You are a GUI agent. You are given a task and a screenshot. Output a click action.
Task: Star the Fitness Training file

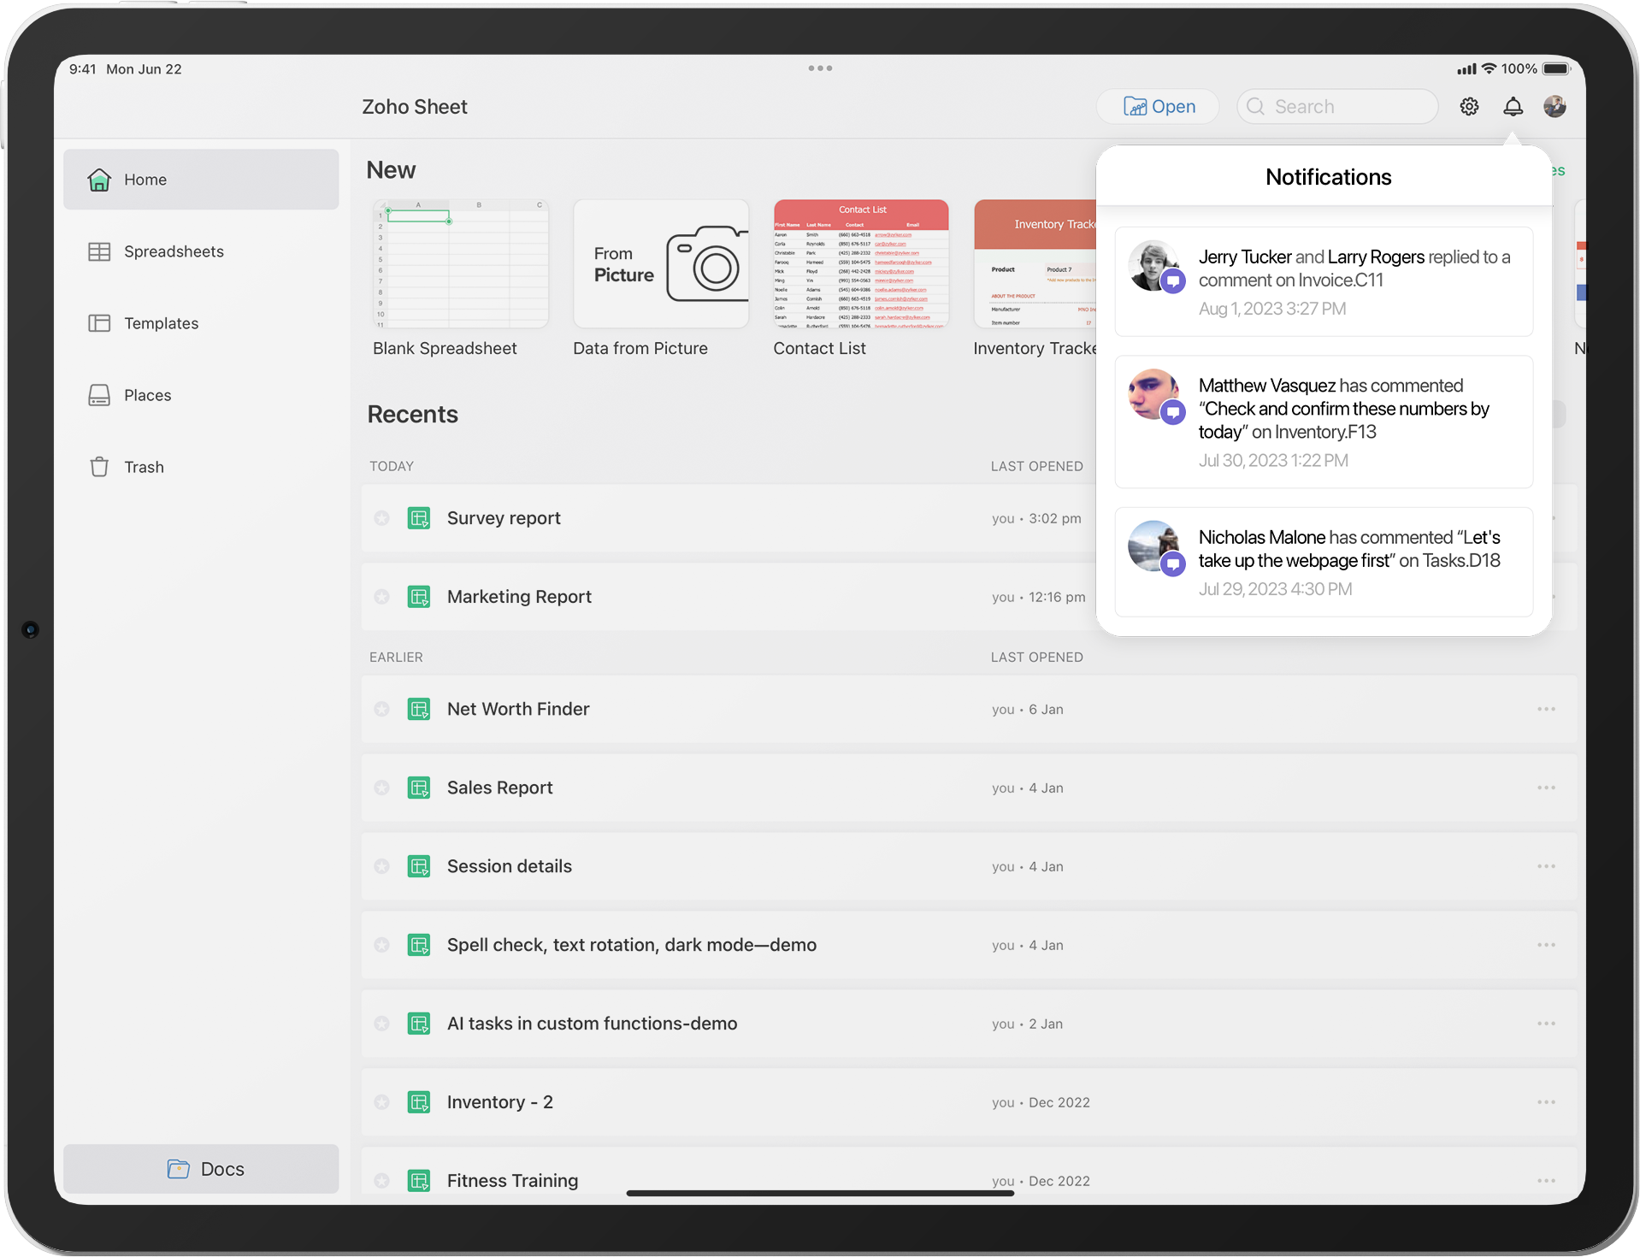coord(382,1181)
